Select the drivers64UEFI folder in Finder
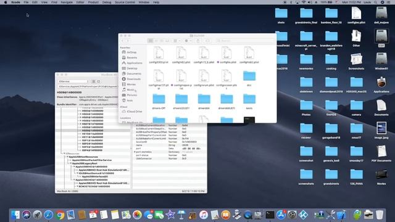Viewport: 395px width, 222px height. click(x=227, y=99)
